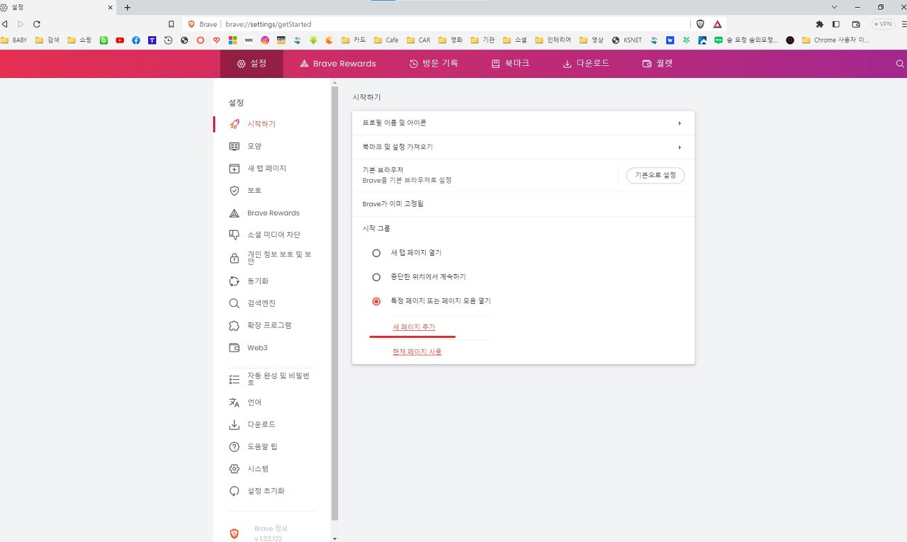Image resolution: width=907 pixels, height=542 pixels.
Task: Expand 프로필 이름 및 아이콘 row arrow
Action: 680,123
